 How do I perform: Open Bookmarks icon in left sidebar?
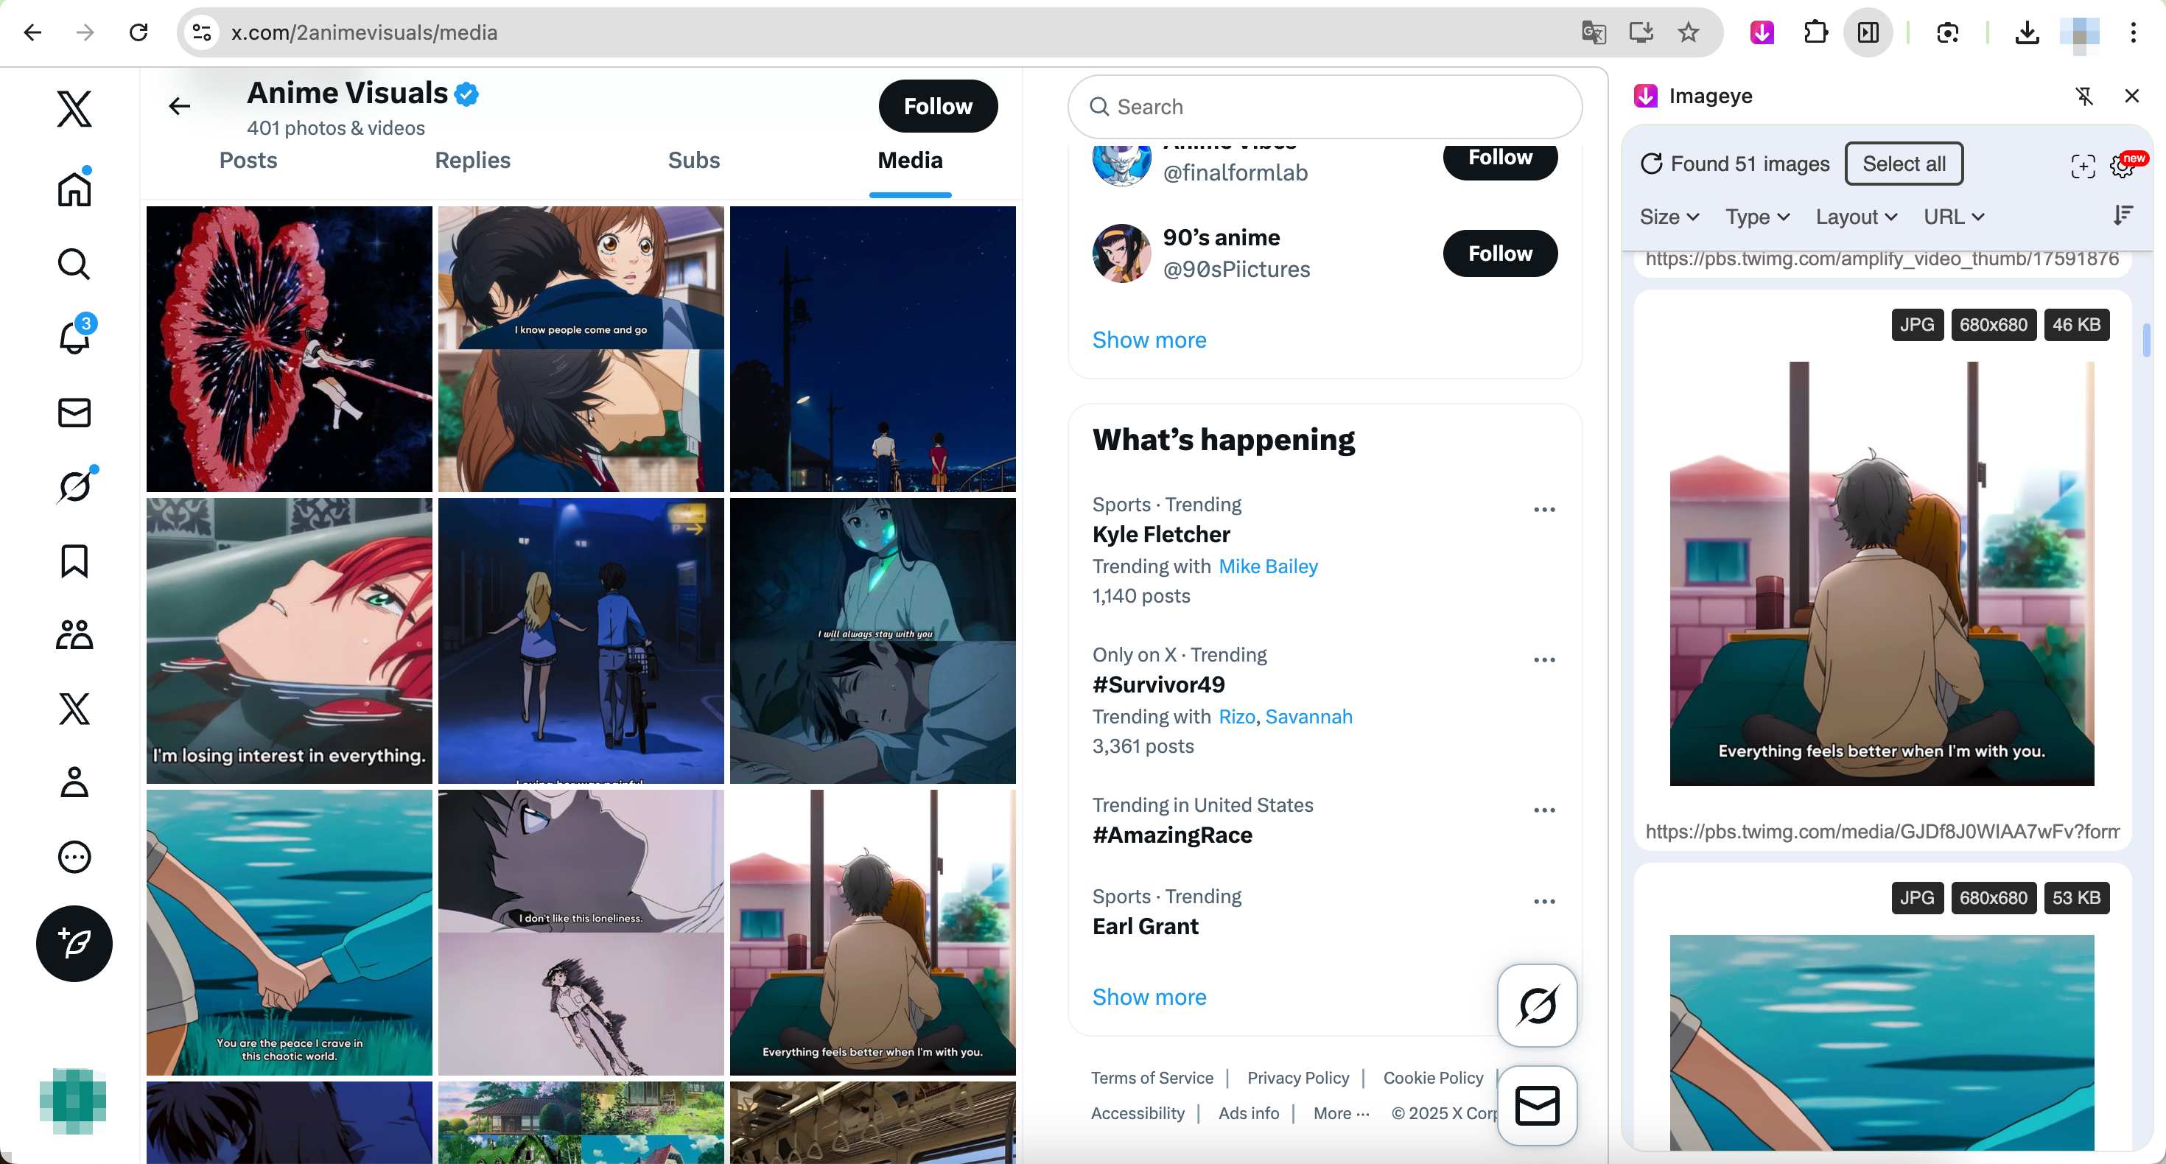click(x=74, y=560)
